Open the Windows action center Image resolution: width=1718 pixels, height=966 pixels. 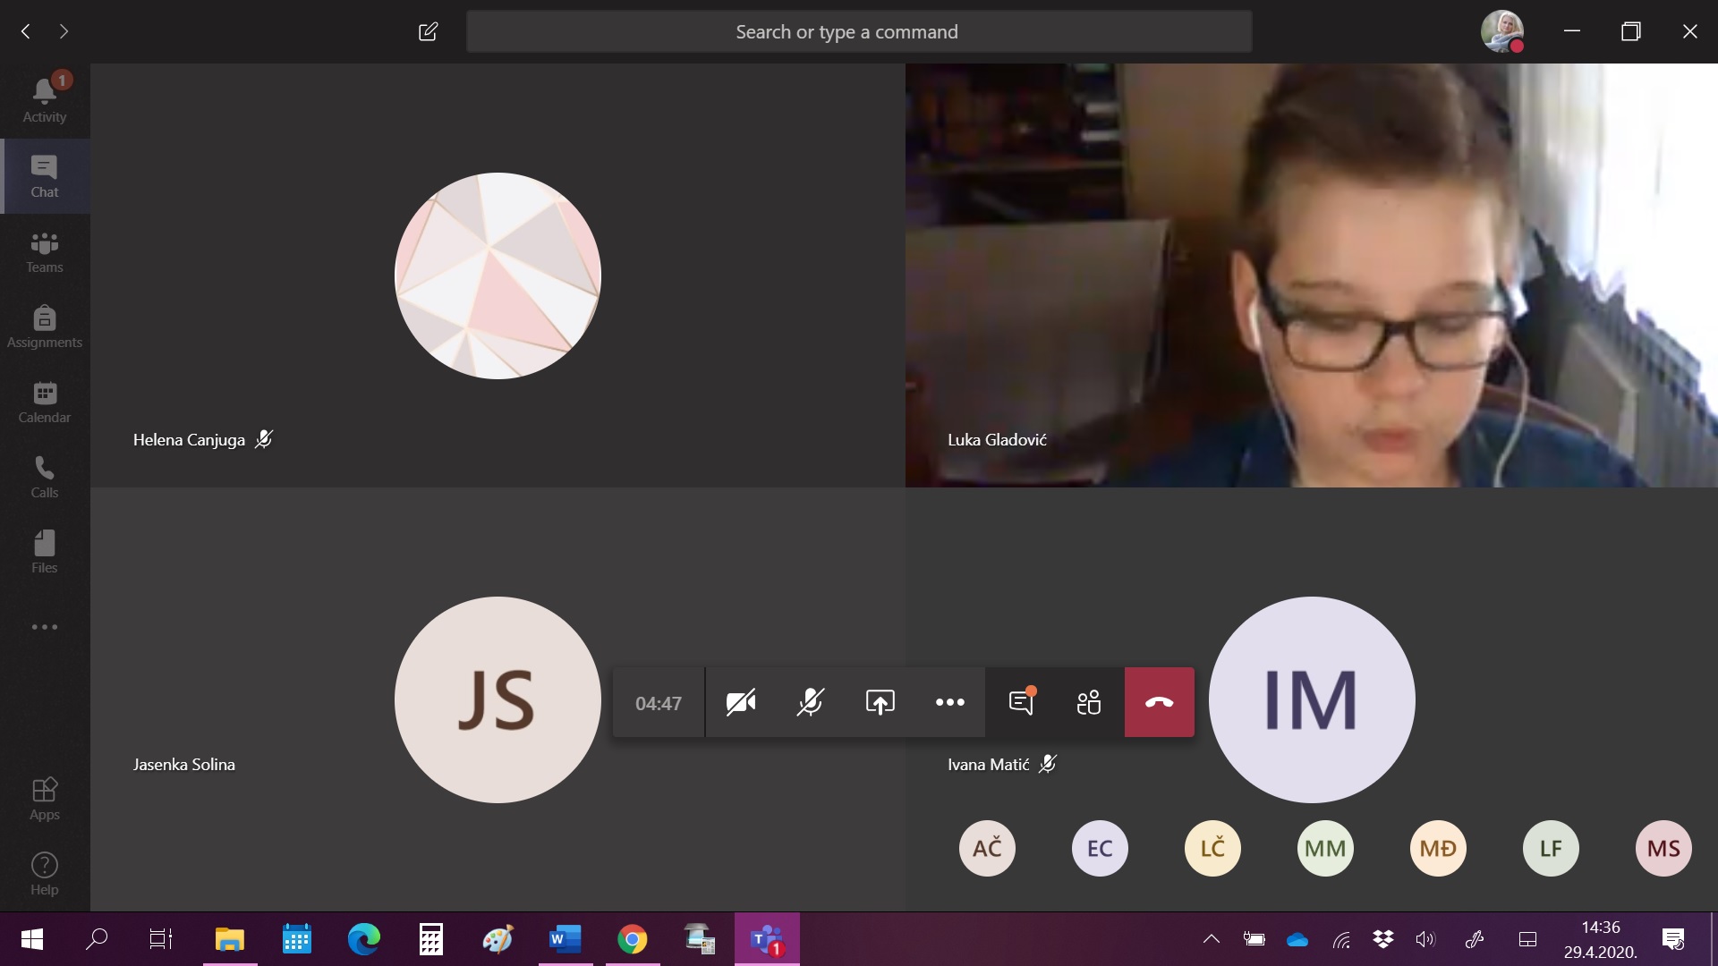tap(1673, 939)
